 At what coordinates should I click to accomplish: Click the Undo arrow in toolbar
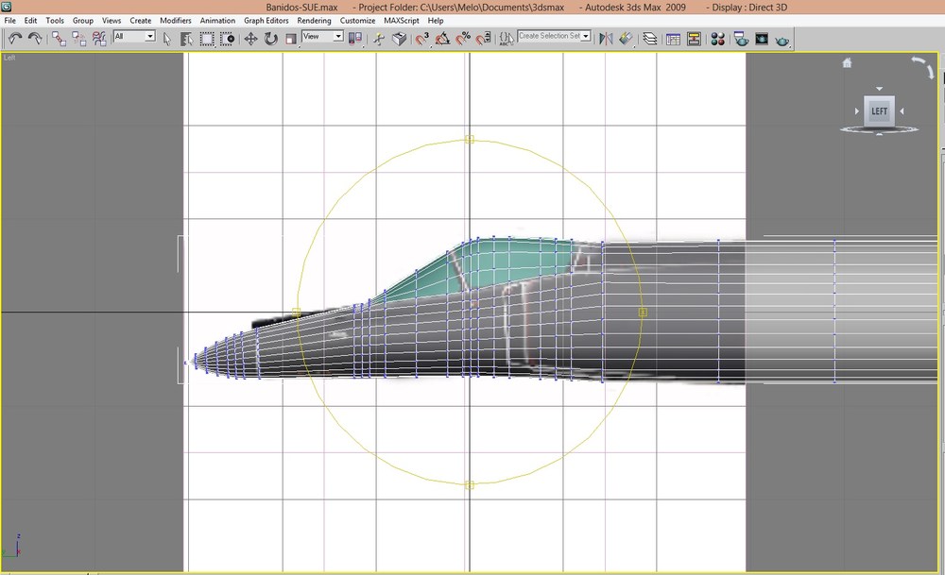(15, 39)
